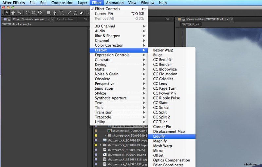262x167 pixels.
Task: Select the Rectangle mask tool
Action: (48, 13)
